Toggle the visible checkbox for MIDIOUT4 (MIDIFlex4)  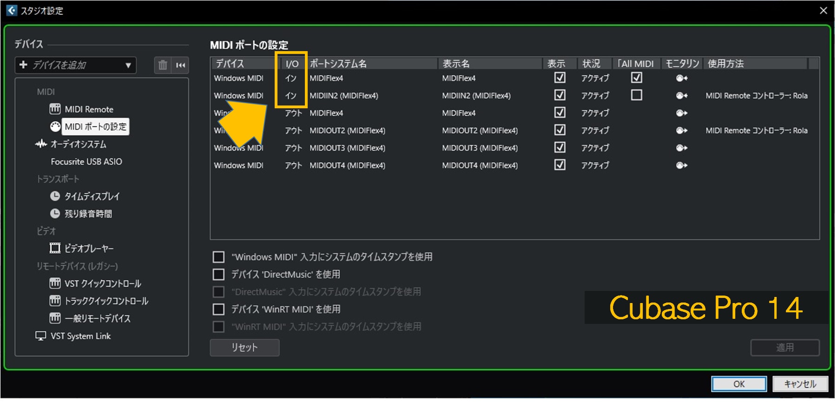[560, 165]
